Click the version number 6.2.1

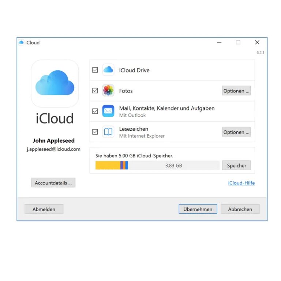tap(260, 53)
